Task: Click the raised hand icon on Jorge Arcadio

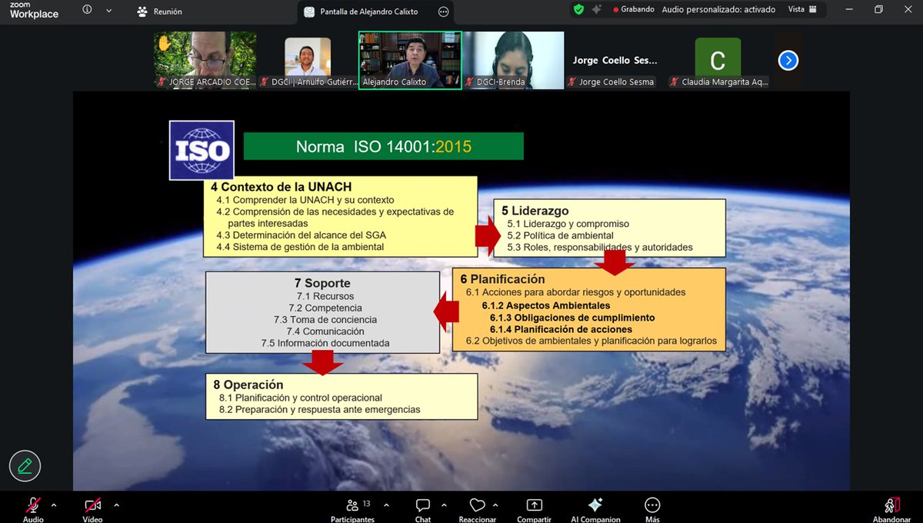Action: pos(164,44)
